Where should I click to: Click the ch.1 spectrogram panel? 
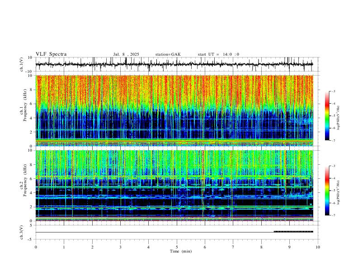(x=174, y=110)
